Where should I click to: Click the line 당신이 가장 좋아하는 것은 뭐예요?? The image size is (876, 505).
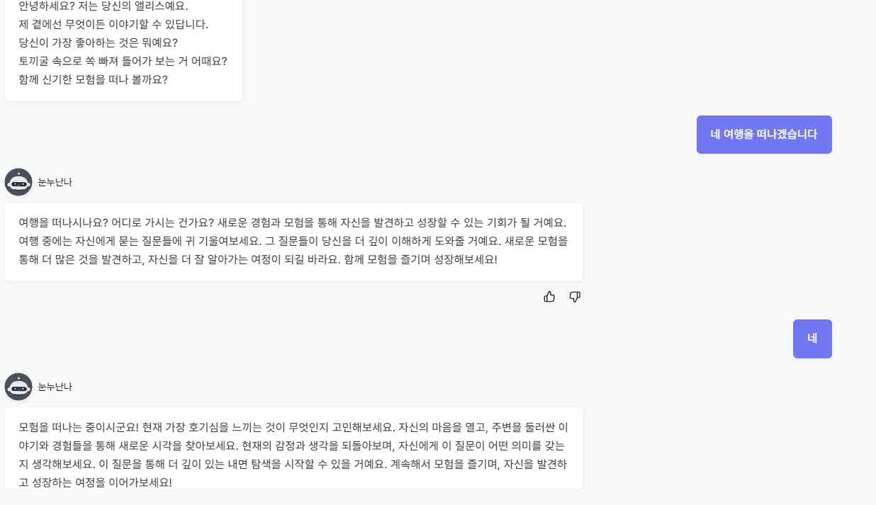coord(98,42)
